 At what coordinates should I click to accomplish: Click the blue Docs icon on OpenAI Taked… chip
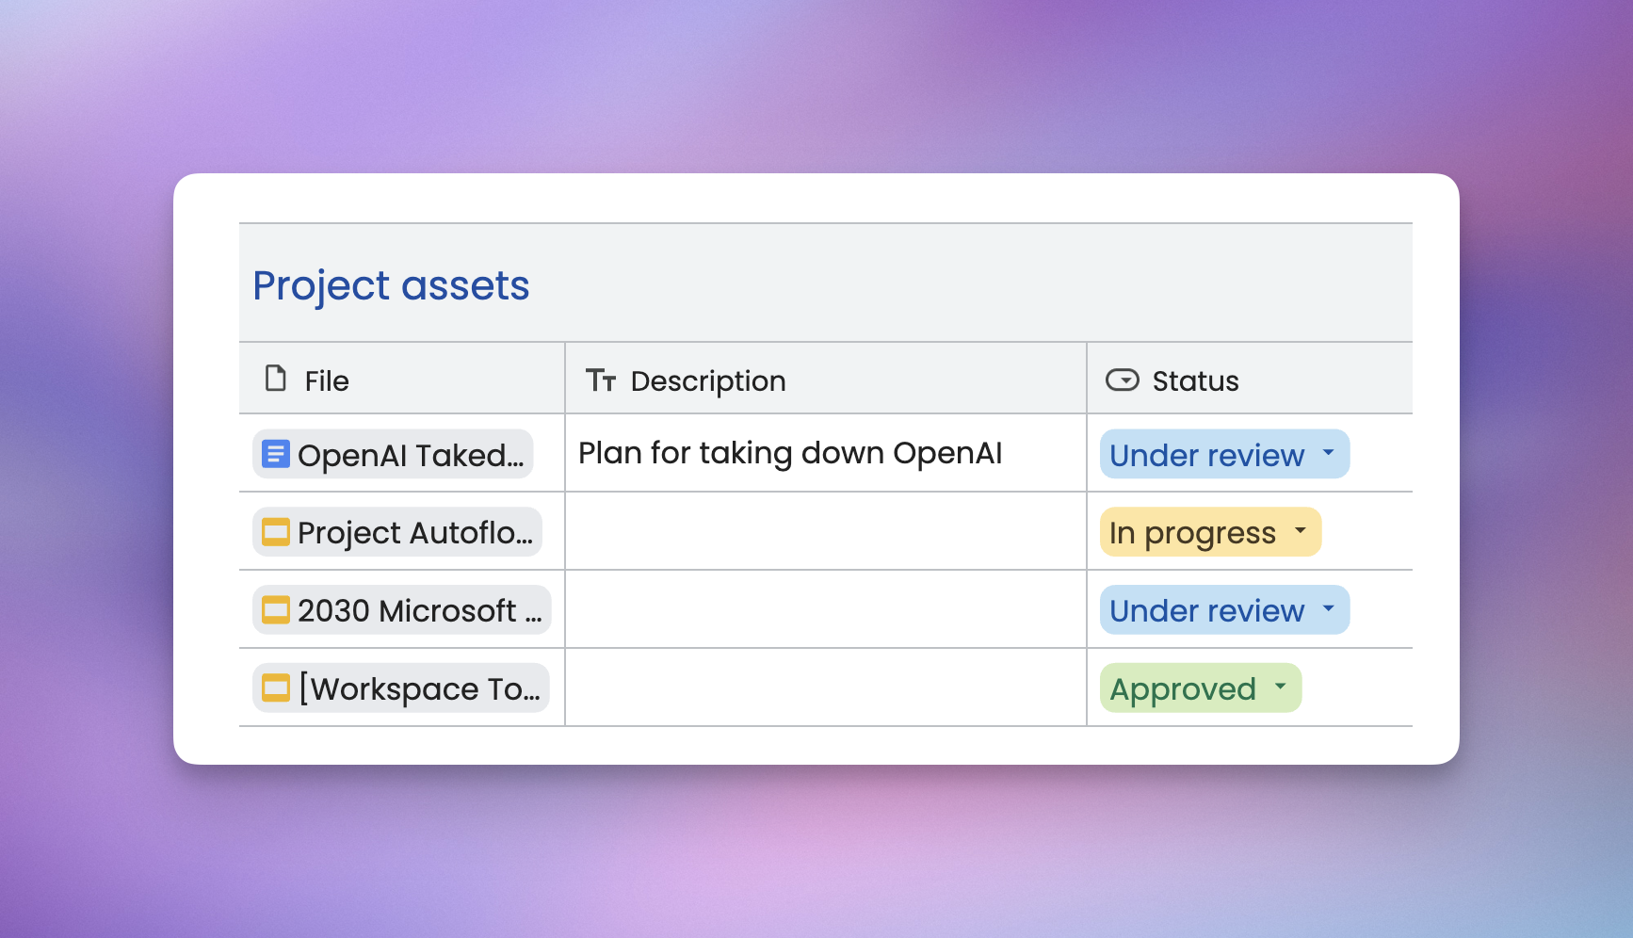275,454
